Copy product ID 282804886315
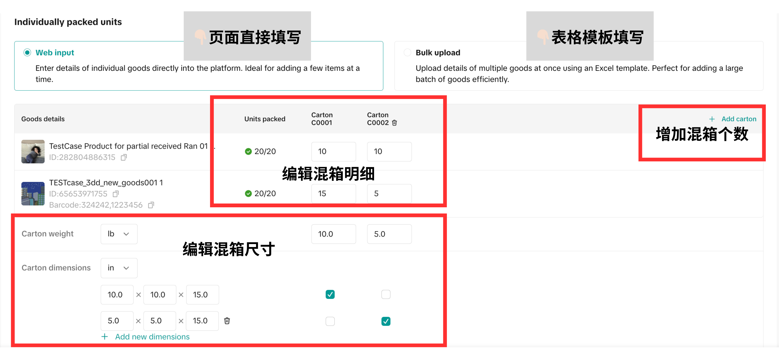This screenshot has height=360, width=779. click(124, 157)
